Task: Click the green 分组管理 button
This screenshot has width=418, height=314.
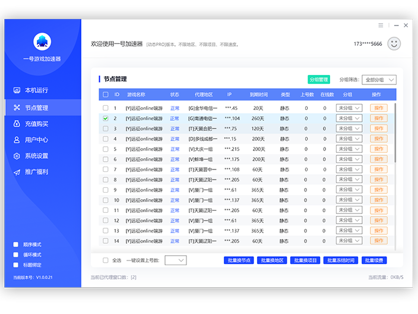Action: click(319, 80)
